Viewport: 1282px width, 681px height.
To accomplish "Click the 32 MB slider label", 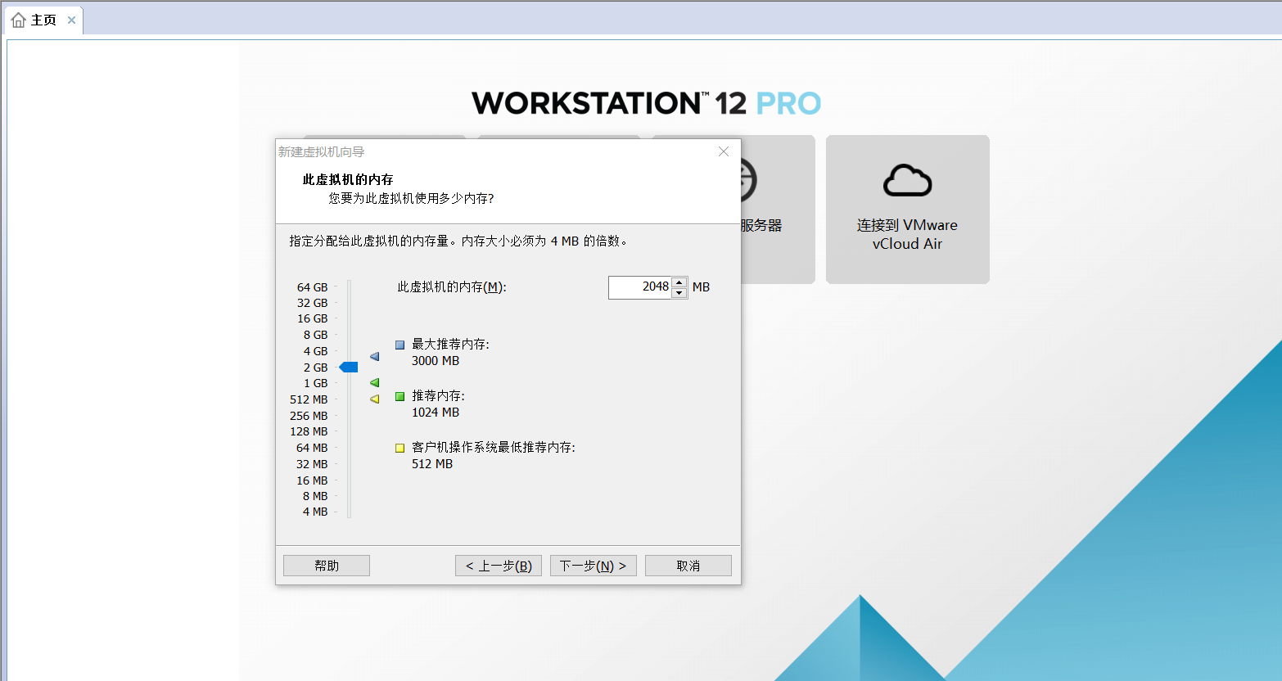I will pyautogui.click(x=312, y=464).
